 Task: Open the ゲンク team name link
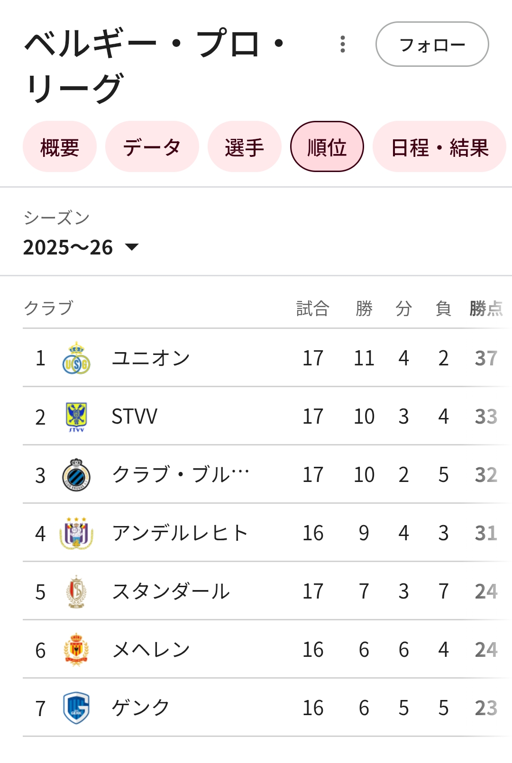(141, 708)
